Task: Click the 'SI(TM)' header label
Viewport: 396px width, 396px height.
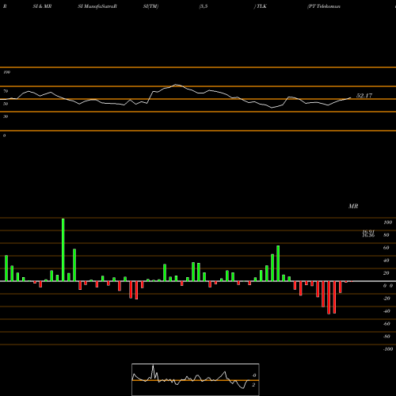Action: 150,6
